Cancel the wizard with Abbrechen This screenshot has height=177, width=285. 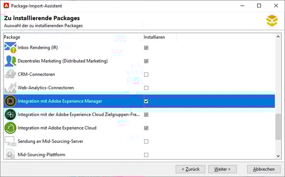[264, 169]
